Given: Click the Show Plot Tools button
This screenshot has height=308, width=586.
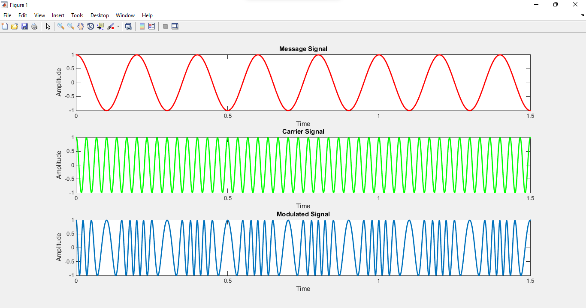Looking at the screenshot, I should click(175, 26).
